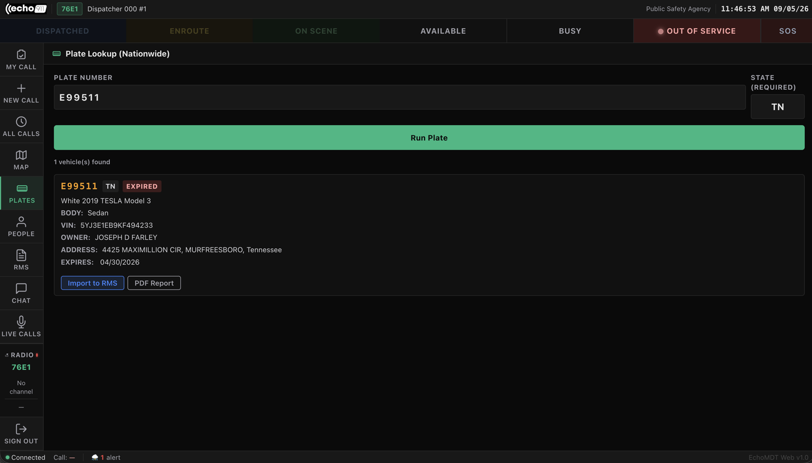Create a New Call from sidebar
This screenshot has height=463, width=812.
tap(21, 93)
